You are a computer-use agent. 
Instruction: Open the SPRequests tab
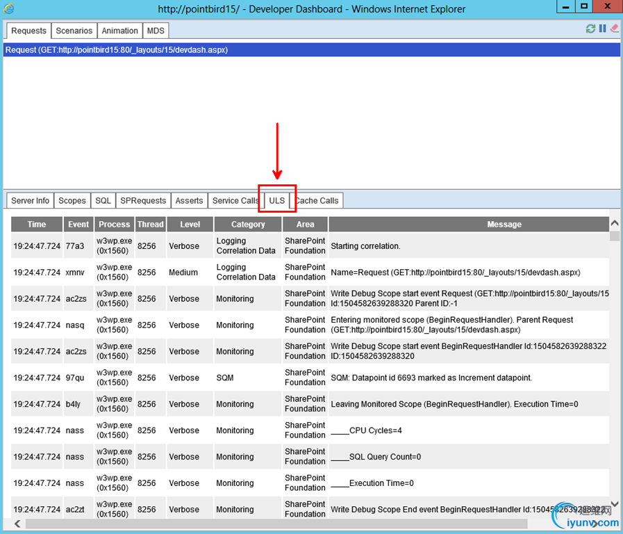point(143,200)
